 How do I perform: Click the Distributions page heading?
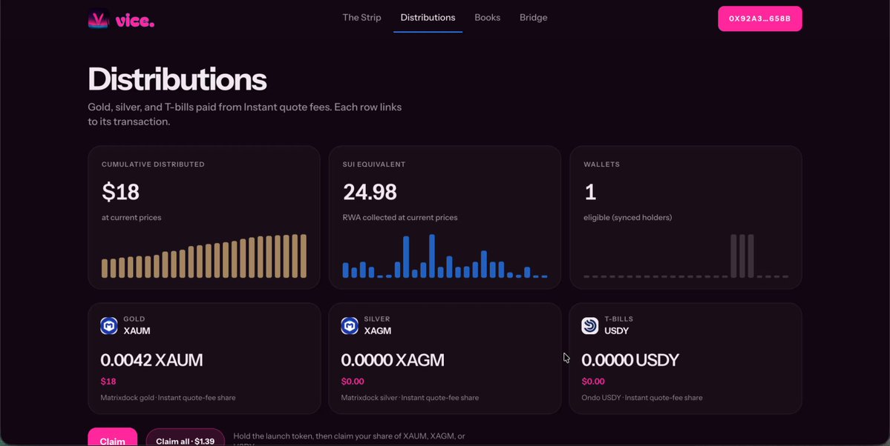tap(177, 79)
